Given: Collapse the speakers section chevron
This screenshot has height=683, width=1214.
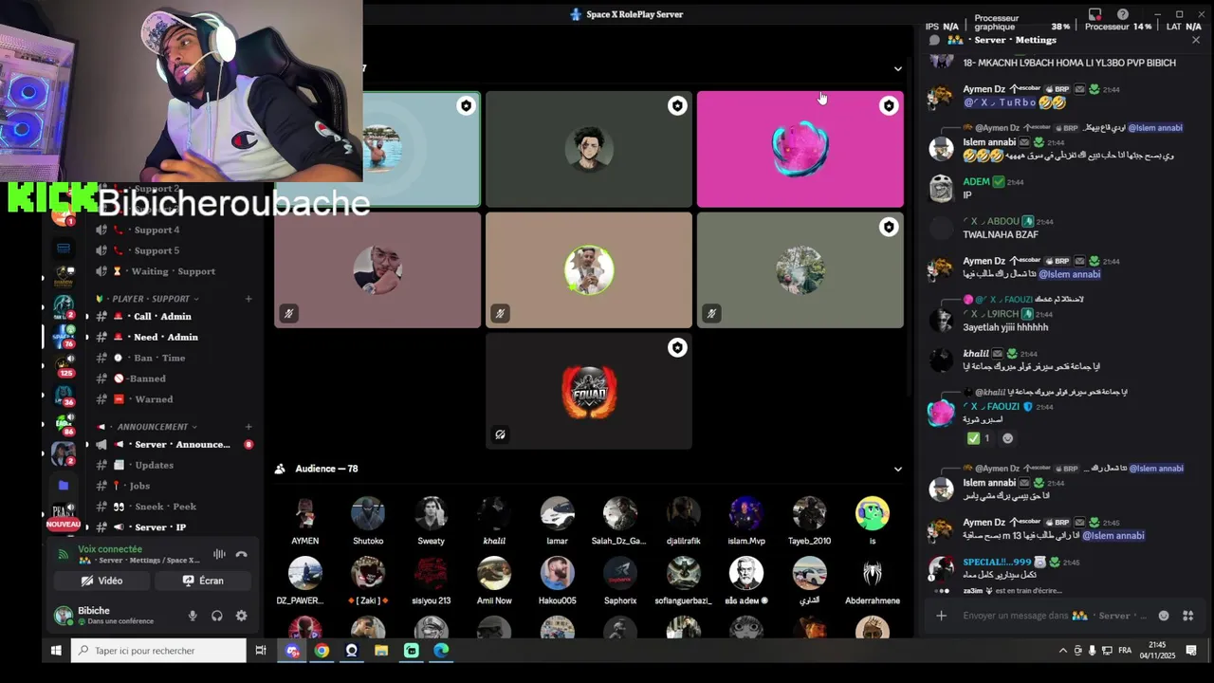Looking at the screenshot, I should (897, 68).
